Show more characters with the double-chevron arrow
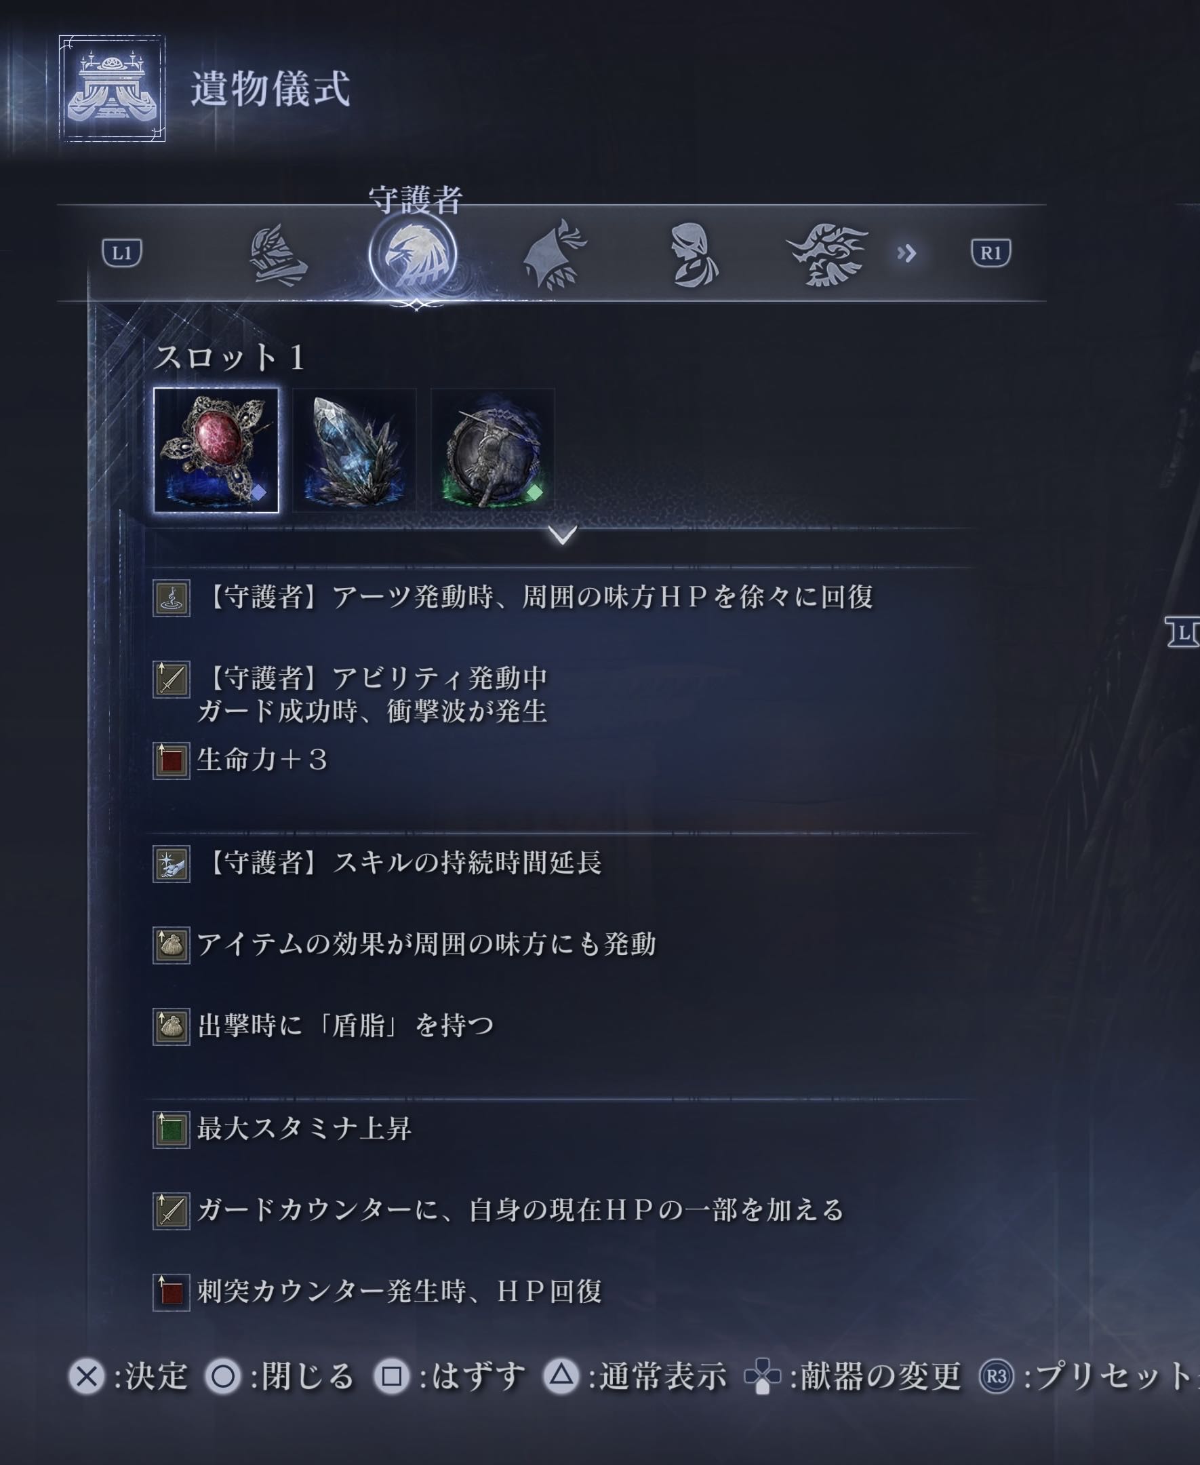1200x1465 pixels. 906,254
